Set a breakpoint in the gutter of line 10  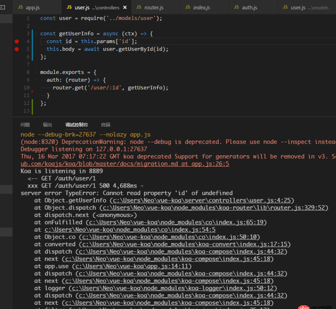tap(17, 87)
